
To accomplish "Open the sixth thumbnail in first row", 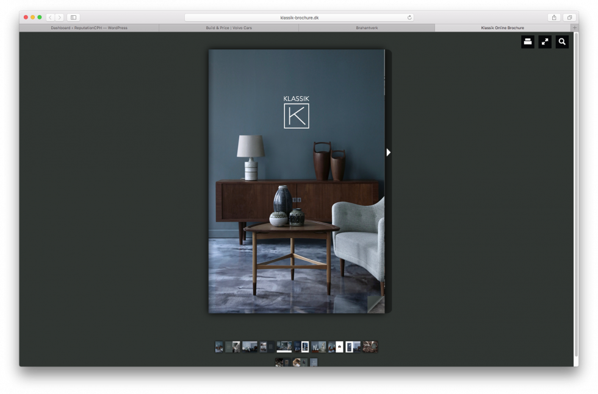I will 301,347.
